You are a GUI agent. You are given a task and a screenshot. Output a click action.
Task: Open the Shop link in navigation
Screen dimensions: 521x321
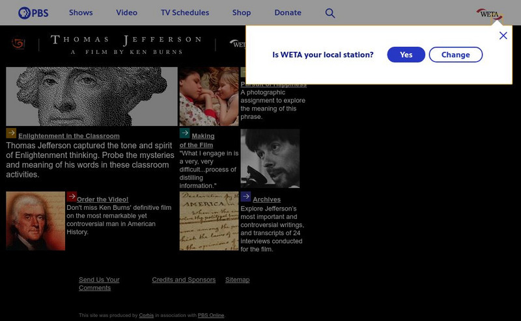click(x=242, y=12)
